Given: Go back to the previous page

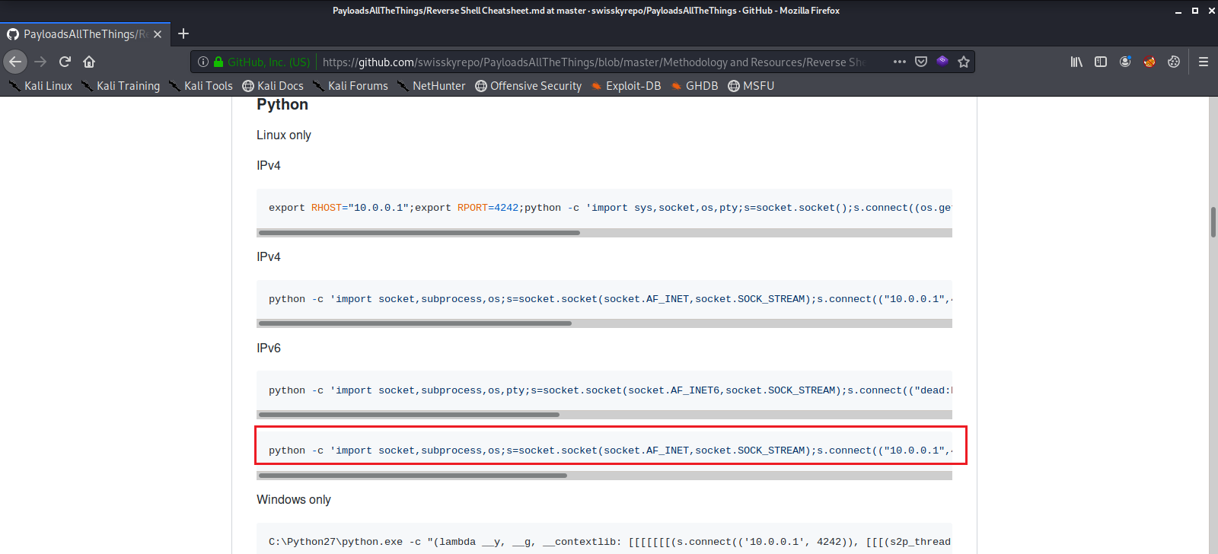Looking at the screenshot, I should point(15,62).
